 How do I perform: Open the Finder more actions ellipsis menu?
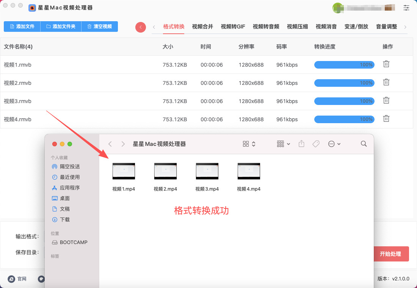pyautogui.click(x=334, y=144)
